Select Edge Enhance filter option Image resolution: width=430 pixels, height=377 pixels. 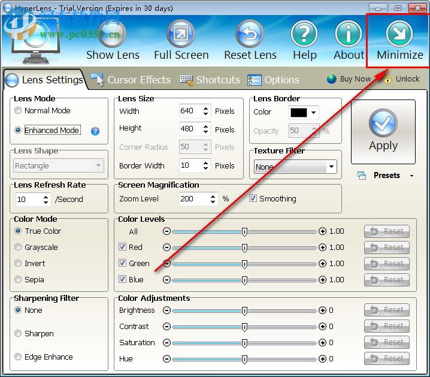(x=18, y=357)
